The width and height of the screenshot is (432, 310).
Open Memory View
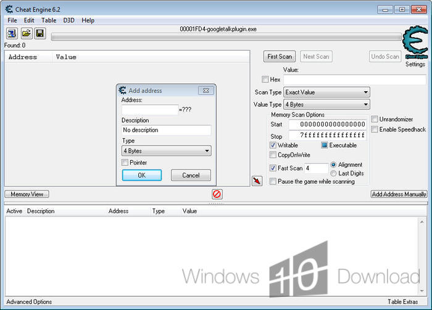click(x=27, y=194)
